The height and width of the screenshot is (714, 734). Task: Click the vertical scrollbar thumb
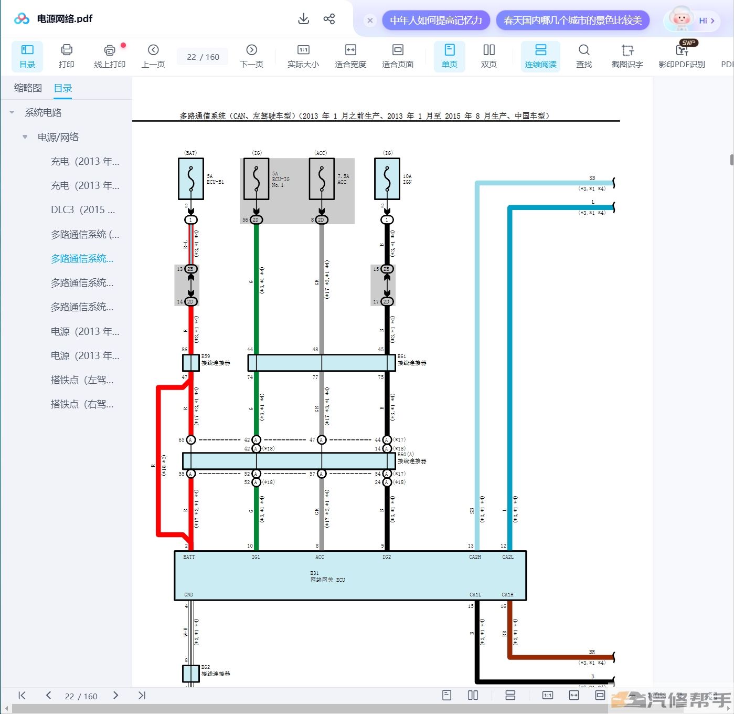(x=731, y=160)
